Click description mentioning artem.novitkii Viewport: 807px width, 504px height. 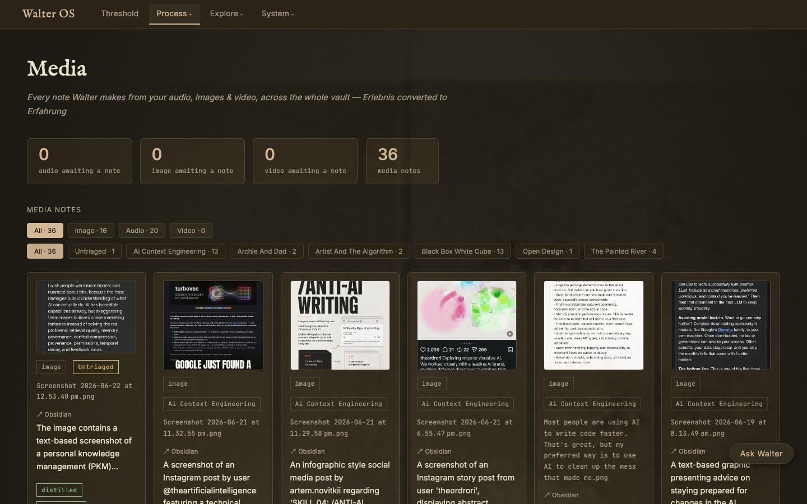[x=340, y=483]
